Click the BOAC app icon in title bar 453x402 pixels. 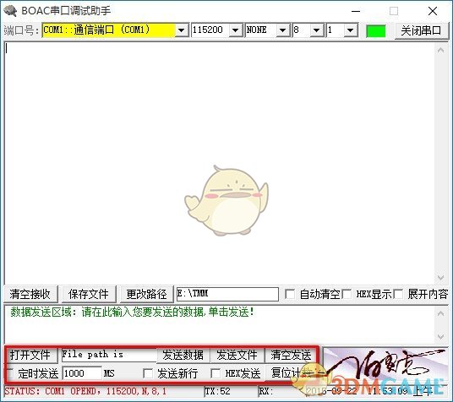click(10, 11)
